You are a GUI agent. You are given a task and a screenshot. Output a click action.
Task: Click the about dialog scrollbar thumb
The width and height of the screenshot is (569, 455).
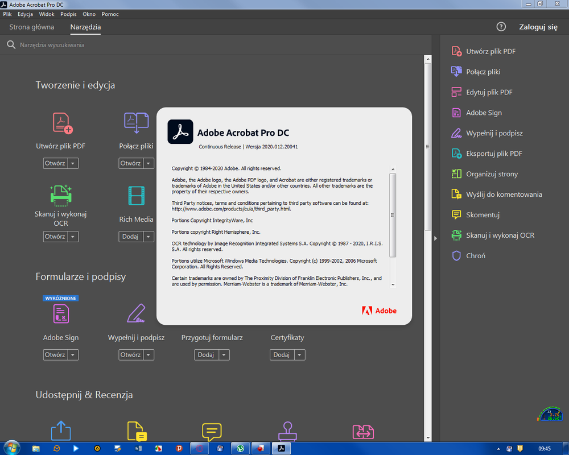pos(392,215)
